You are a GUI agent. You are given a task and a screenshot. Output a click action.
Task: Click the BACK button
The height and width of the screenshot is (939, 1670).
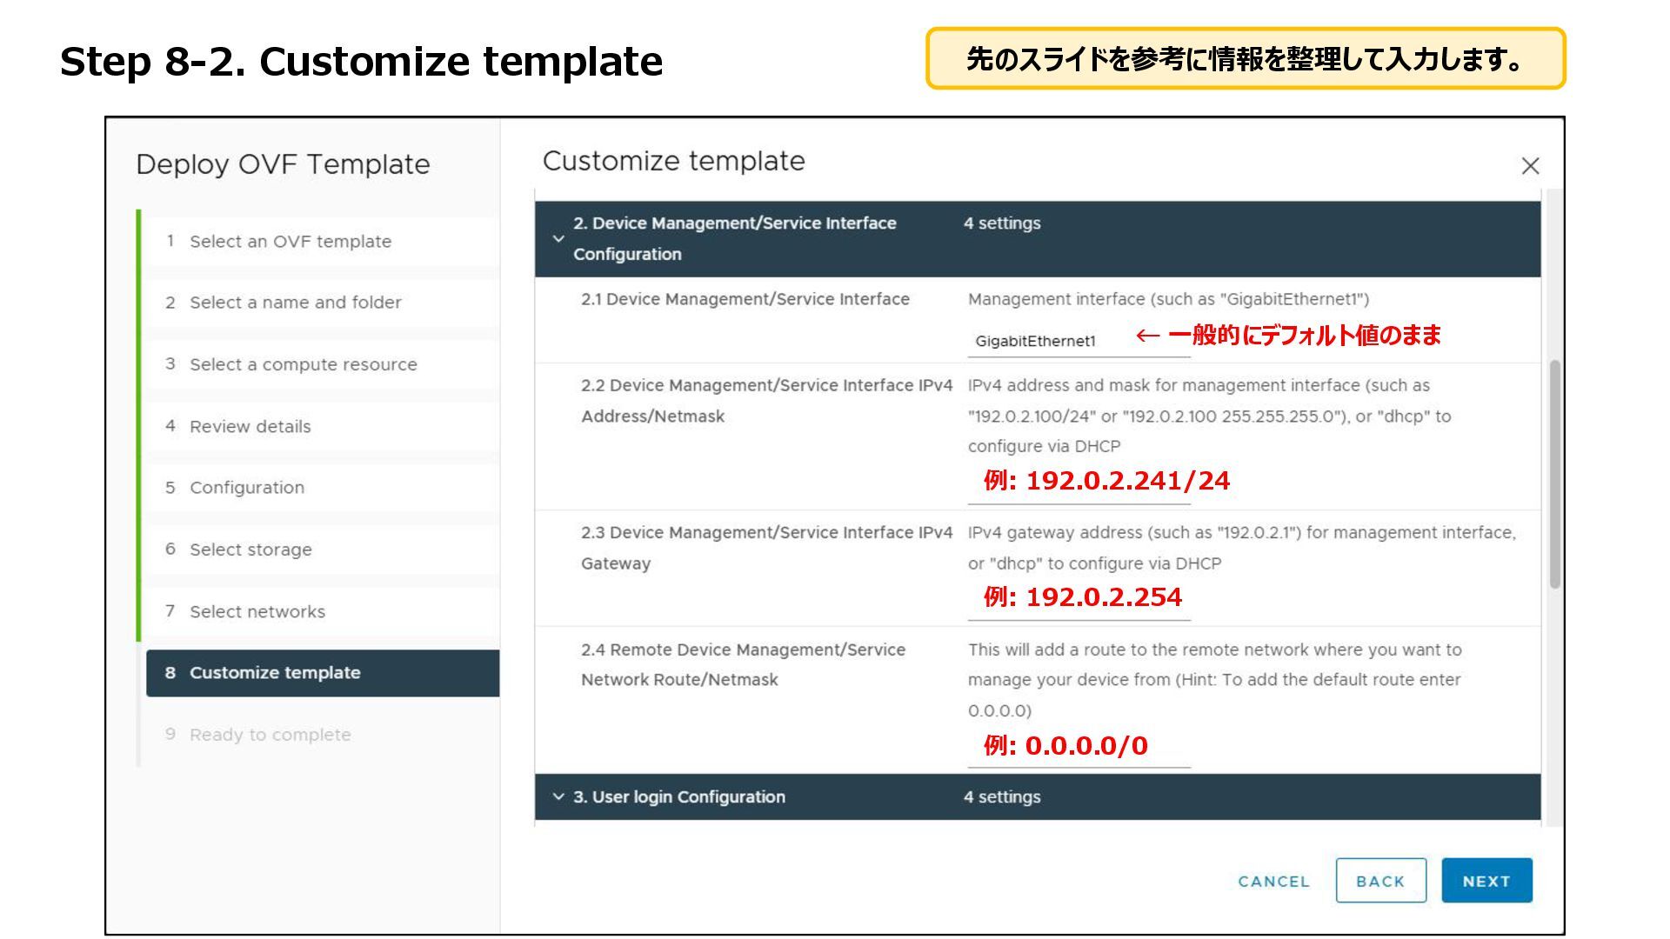click(x=1380, y=881)
